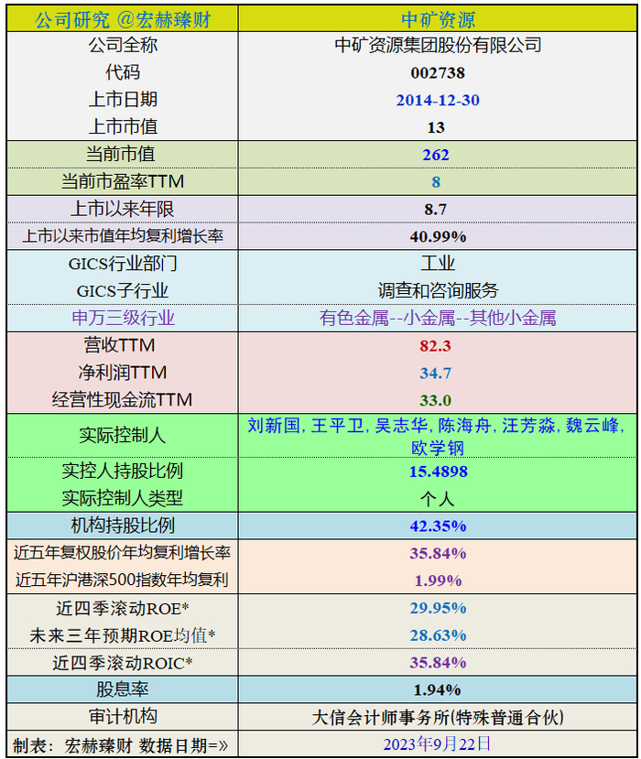The image size is (641, 759).
Task: Select '大信会计师事务所(特殊普通合伙)' cell
Action: coord(438,718)
